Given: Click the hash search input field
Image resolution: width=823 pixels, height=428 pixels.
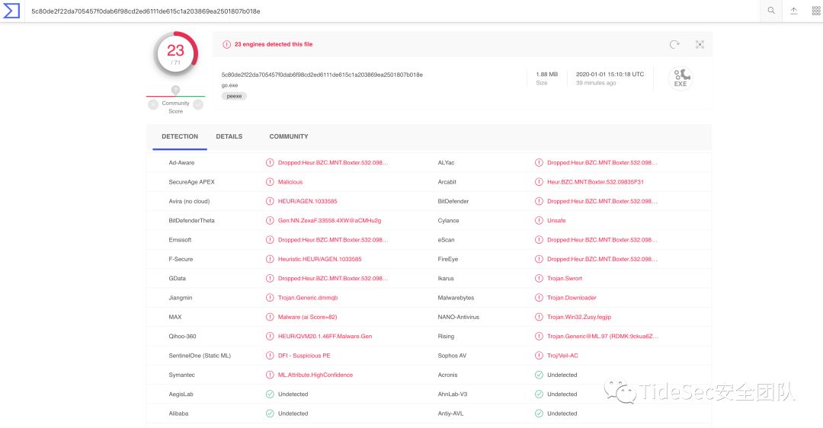Looking at the screenshot, I should tap(394, 11).
